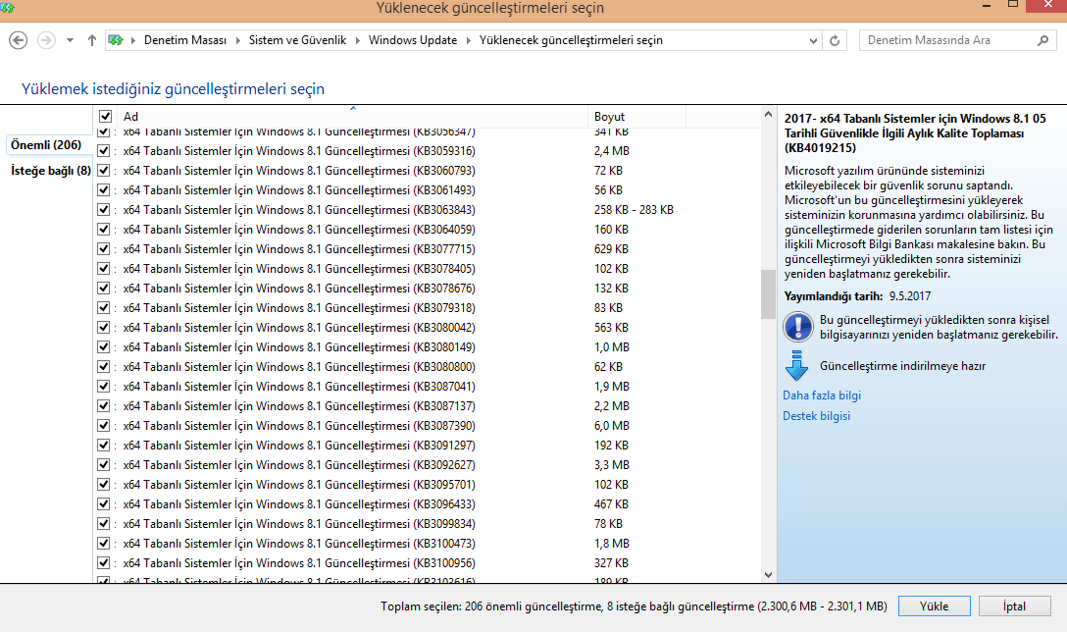Switch to the Önemli (206) tab

[46, 145]
